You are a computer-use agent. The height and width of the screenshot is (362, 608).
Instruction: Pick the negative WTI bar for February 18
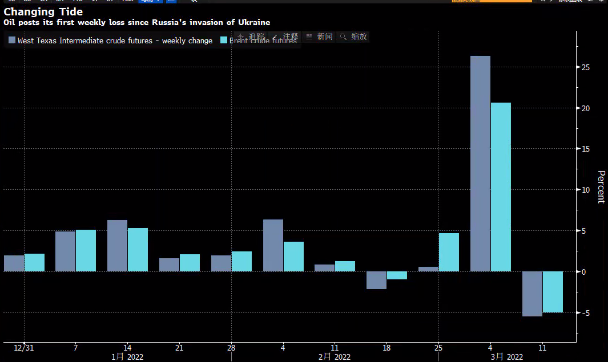point(376,280)
